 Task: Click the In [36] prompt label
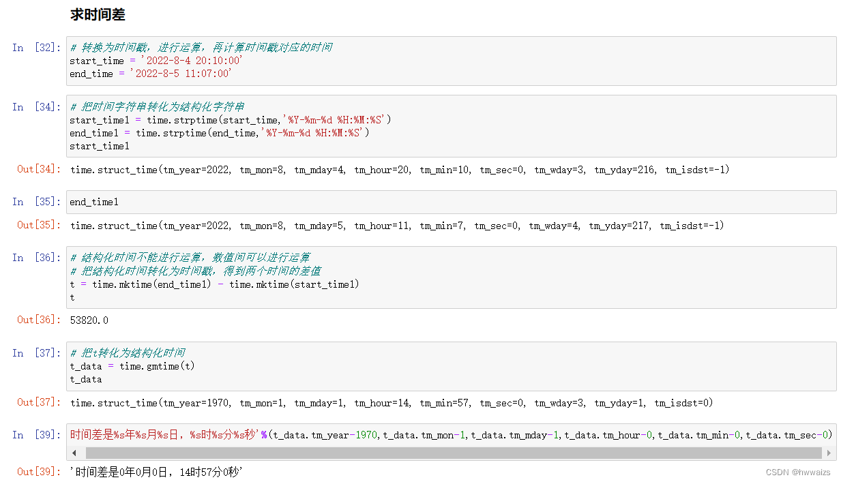point(36,258)
